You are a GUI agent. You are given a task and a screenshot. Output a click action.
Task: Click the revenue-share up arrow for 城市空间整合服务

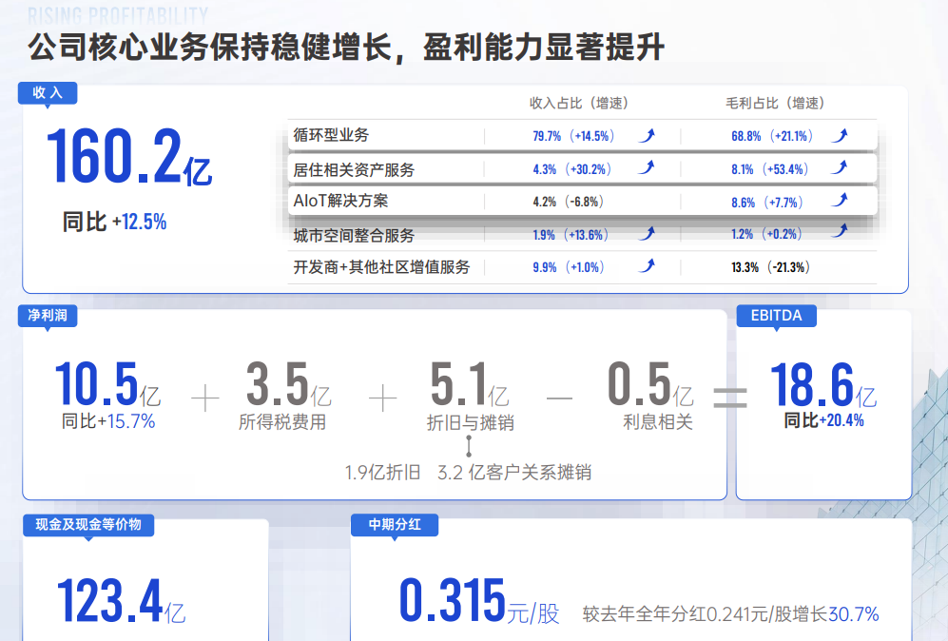click(x=647, y=234)
